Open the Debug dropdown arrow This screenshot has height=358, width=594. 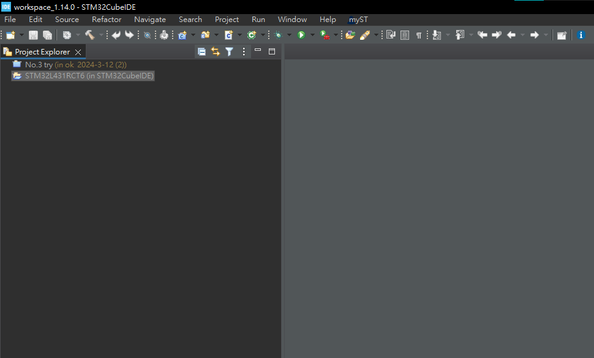point(290,35)
